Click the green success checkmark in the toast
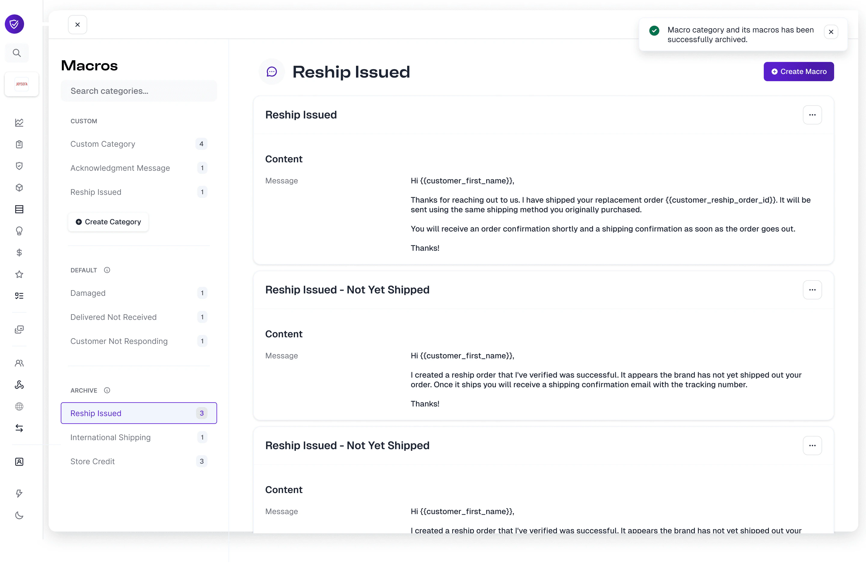 tap(654, 31)
